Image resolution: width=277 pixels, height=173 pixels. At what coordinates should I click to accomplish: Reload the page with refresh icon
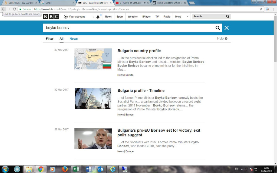point(14,9)
